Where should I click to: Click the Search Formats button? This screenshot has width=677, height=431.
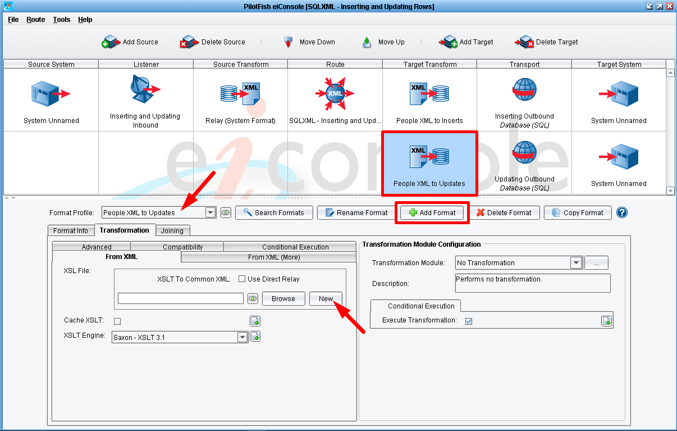[274, 213]
